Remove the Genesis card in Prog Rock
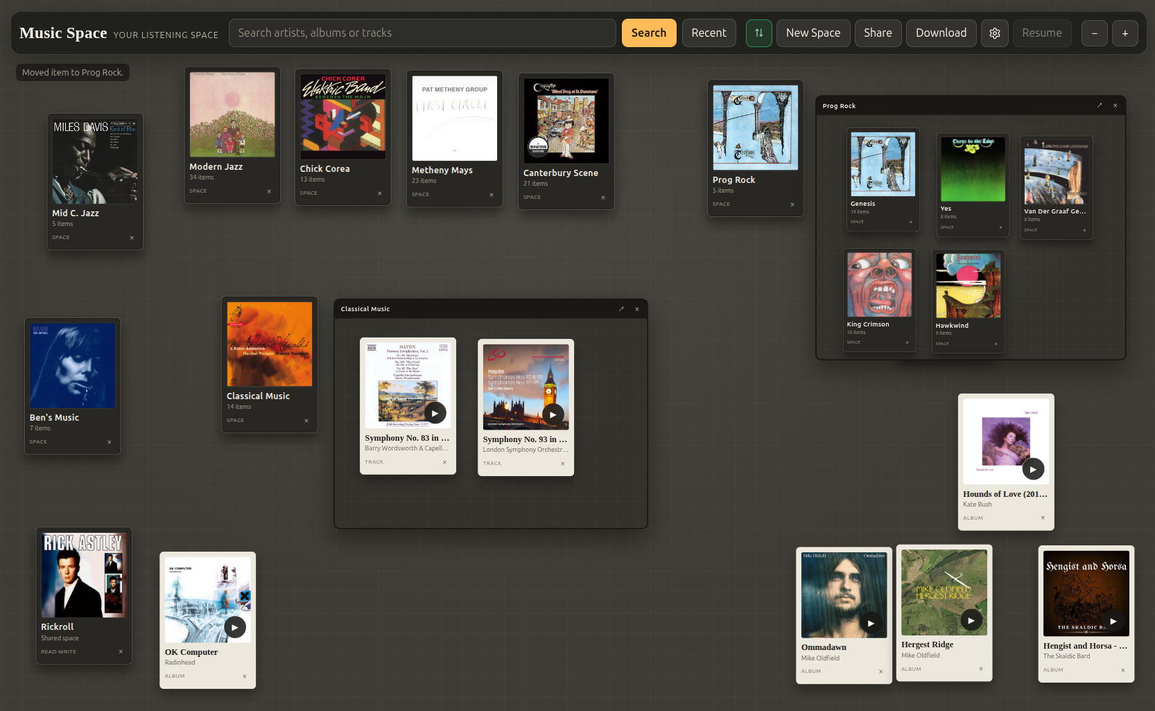This screenshot has height=711, width=1155. (x=911, y=222)
